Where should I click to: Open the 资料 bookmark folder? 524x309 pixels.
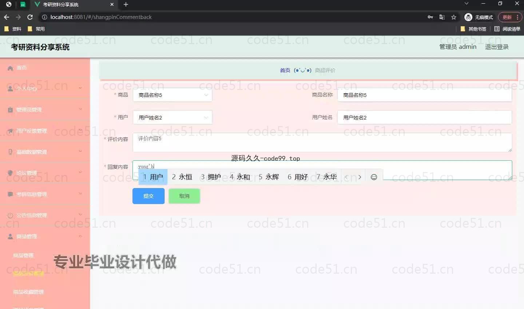(13, 29)
